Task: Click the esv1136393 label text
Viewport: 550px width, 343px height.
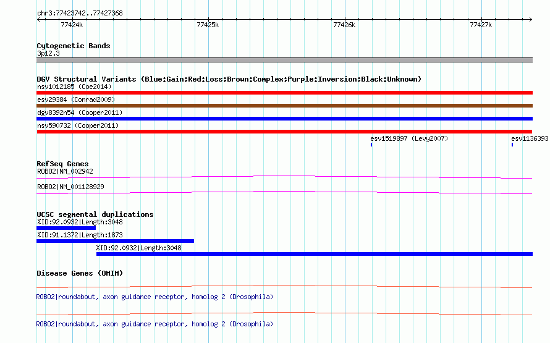Action: pyautogui.click(x=530, y=138)
